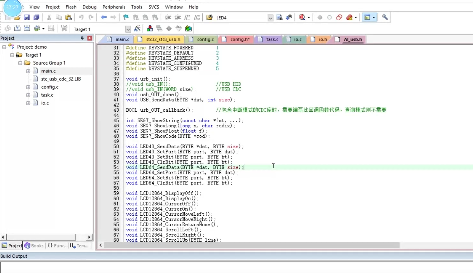Screen dimensions: 473x273
Task: Clear all bookmarks
Action: 155,18
